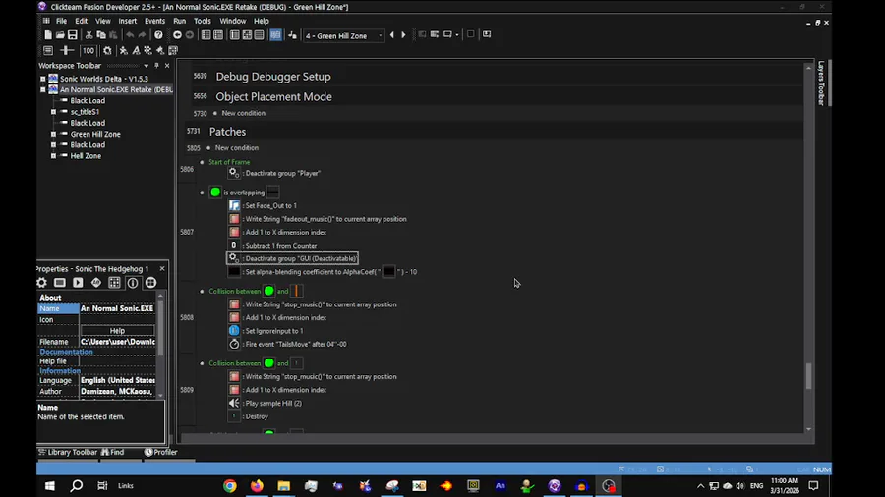Click the gear icon in events toolbar

(x=107, y=51)
